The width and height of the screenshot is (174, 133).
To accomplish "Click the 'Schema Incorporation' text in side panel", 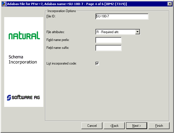I will [23, 59].
